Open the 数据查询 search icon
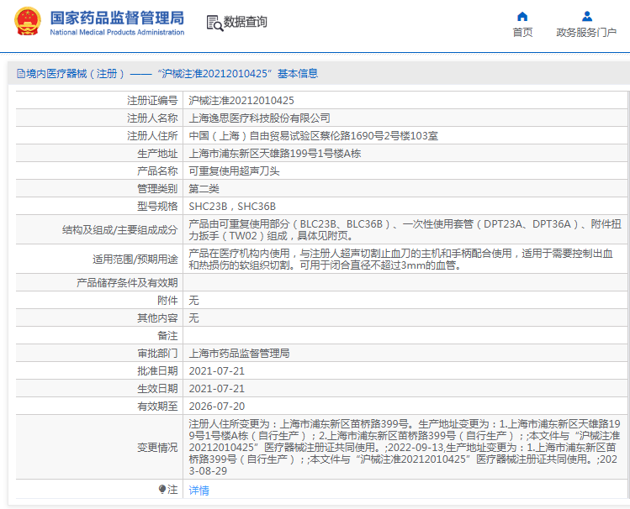Screen dimensions: 630x509 pos(214,23)
